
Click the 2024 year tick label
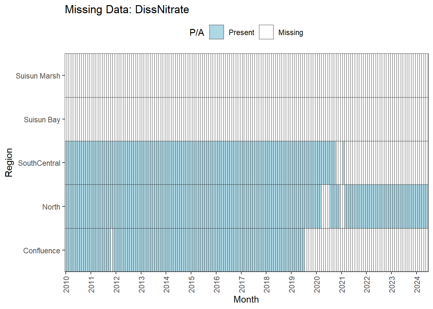(x=417, y=284)
